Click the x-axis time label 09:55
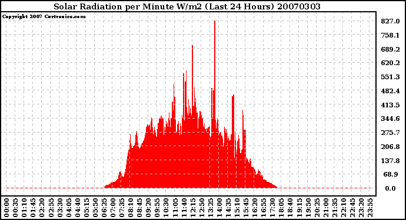Screen dimensions: 406x220 click(157, 208)
